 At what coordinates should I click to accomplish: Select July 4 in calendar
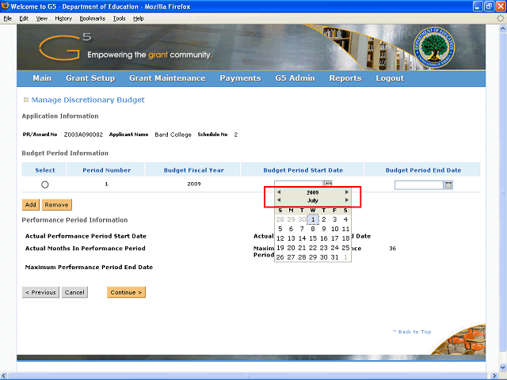click(345, 219)
